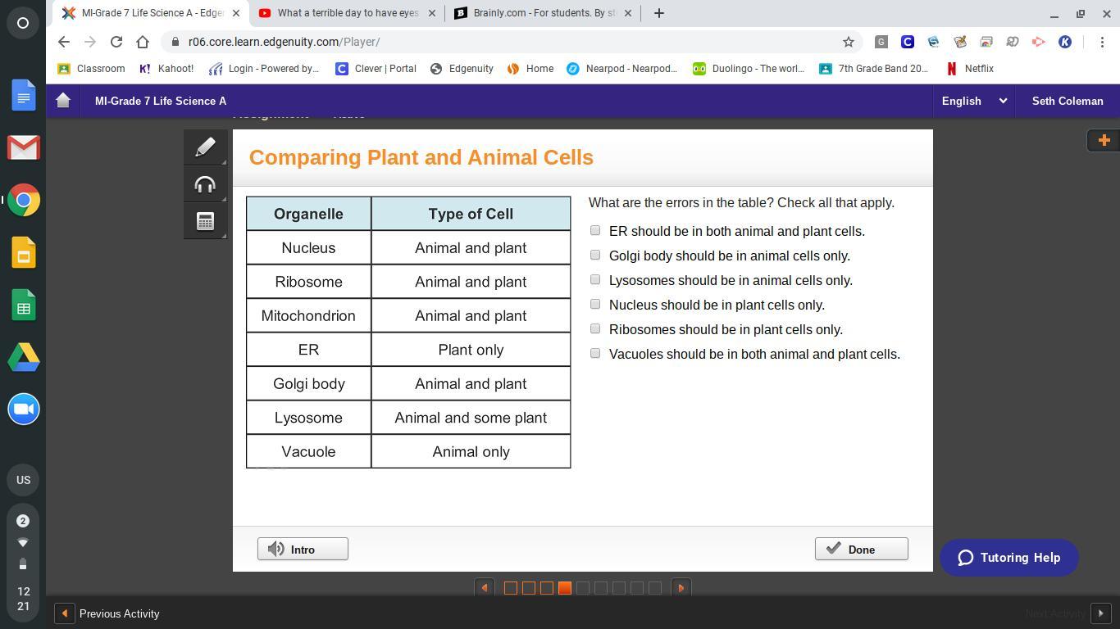1120x629 pixels.
Task: Click the orange plus icon on the right
Action: click(1104, 140)
